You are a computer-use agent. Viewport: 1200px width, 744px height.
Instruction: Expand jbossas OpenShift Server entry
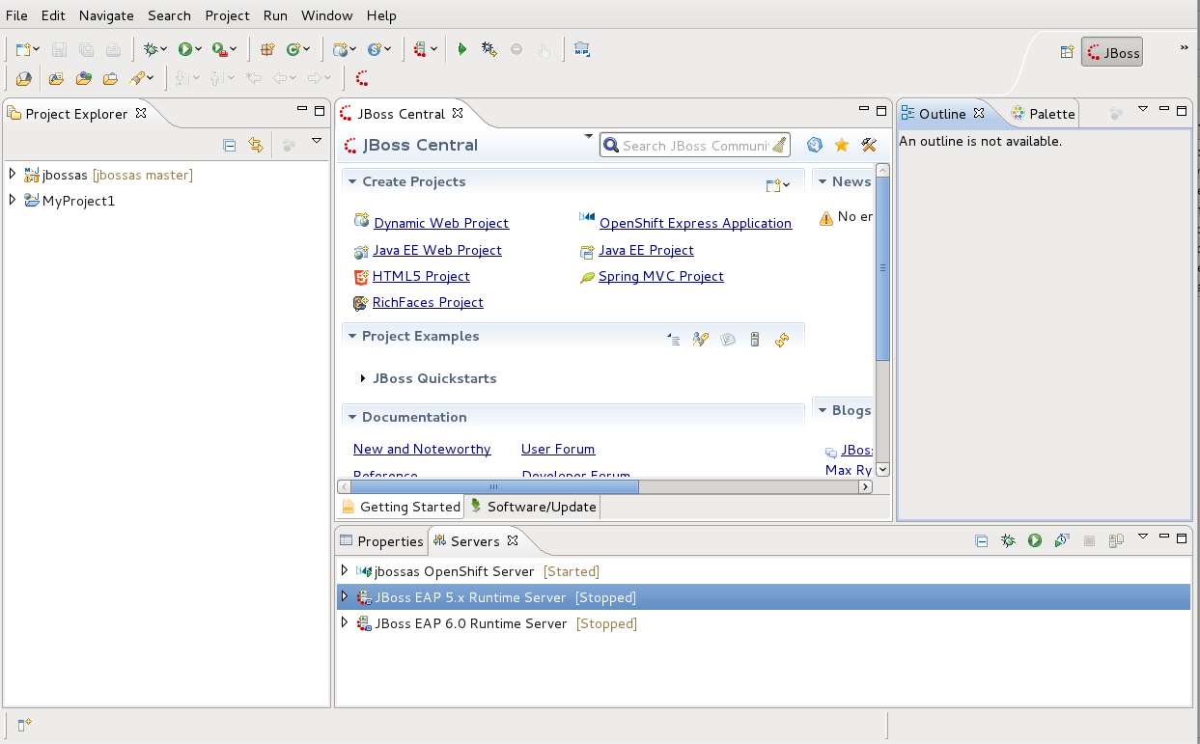pos(345,570)
